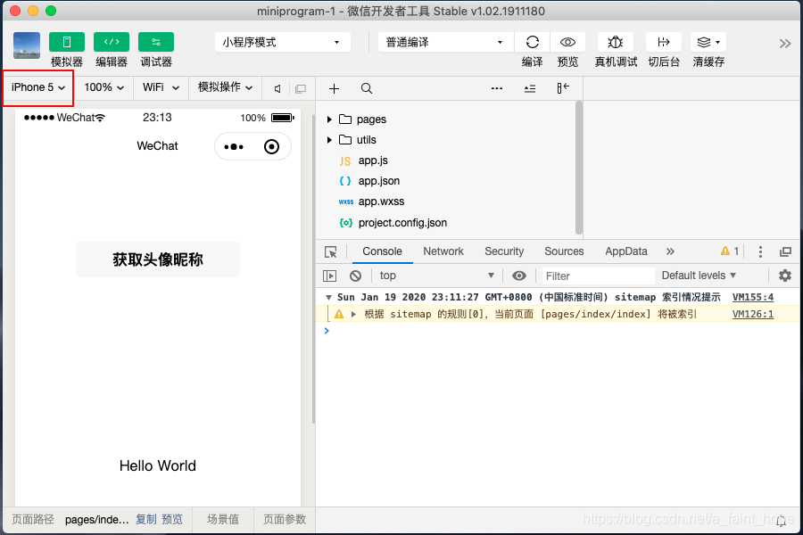Click the console Filter input field

click(596, 275)
